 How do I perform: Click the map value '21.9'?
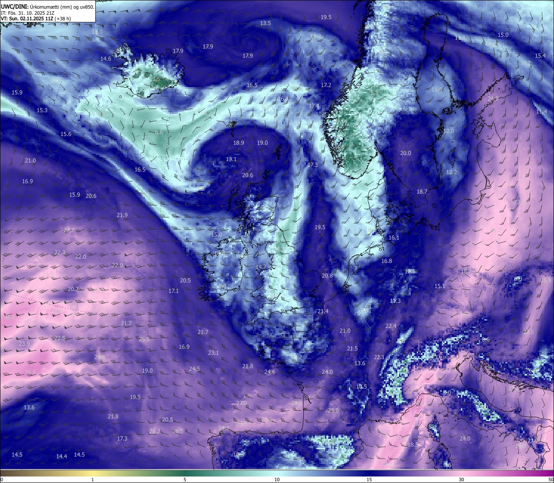[x=122, y=215]
